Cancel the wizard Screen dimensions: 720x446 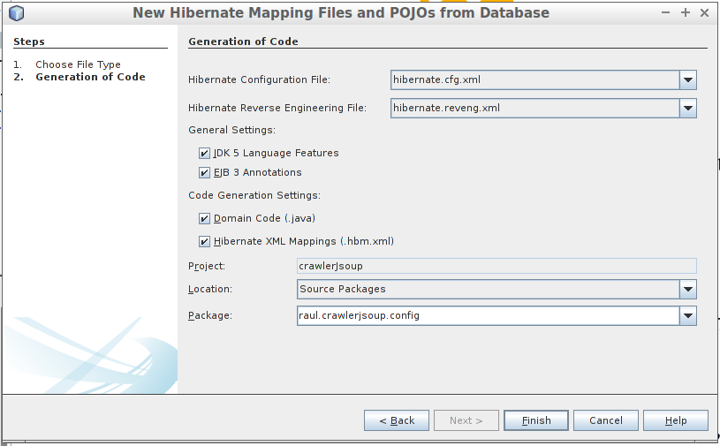coord(606,420)
